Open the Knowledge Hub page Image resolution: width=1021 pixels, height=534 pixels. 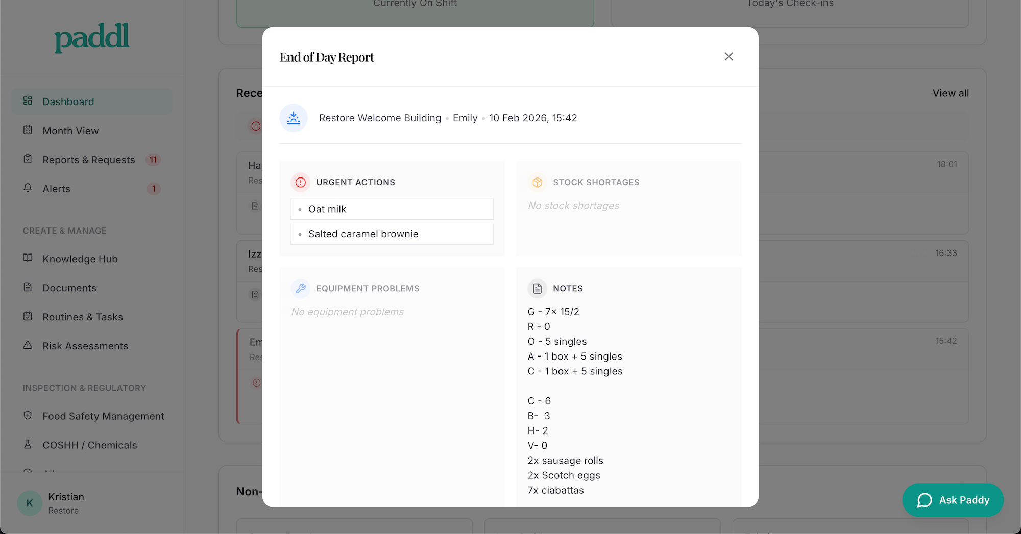tap(80, 259)
